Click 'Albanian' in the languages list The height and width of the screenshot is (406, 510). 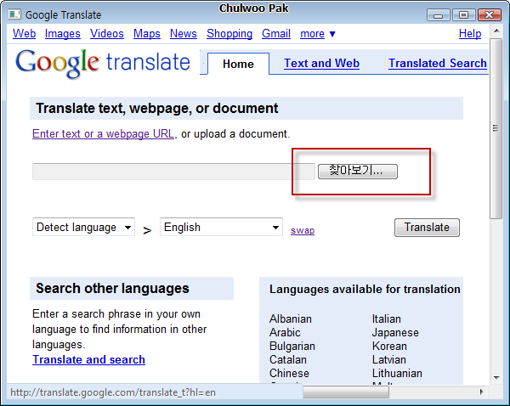291,319
